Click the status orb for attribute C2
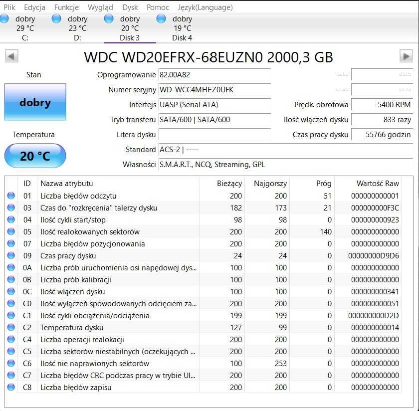Image resolution: width=419 pixels, height=411 pixels. pyautogui.click(x=11, y=327)
